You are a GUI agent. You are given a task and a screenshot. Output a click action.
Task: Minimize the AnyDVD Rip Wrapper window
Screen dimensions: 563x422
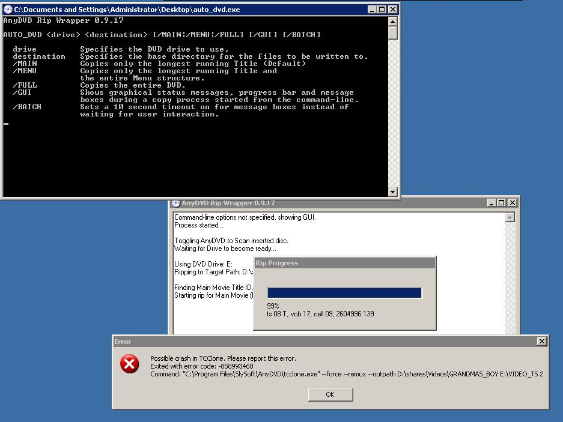pos(491,203)
